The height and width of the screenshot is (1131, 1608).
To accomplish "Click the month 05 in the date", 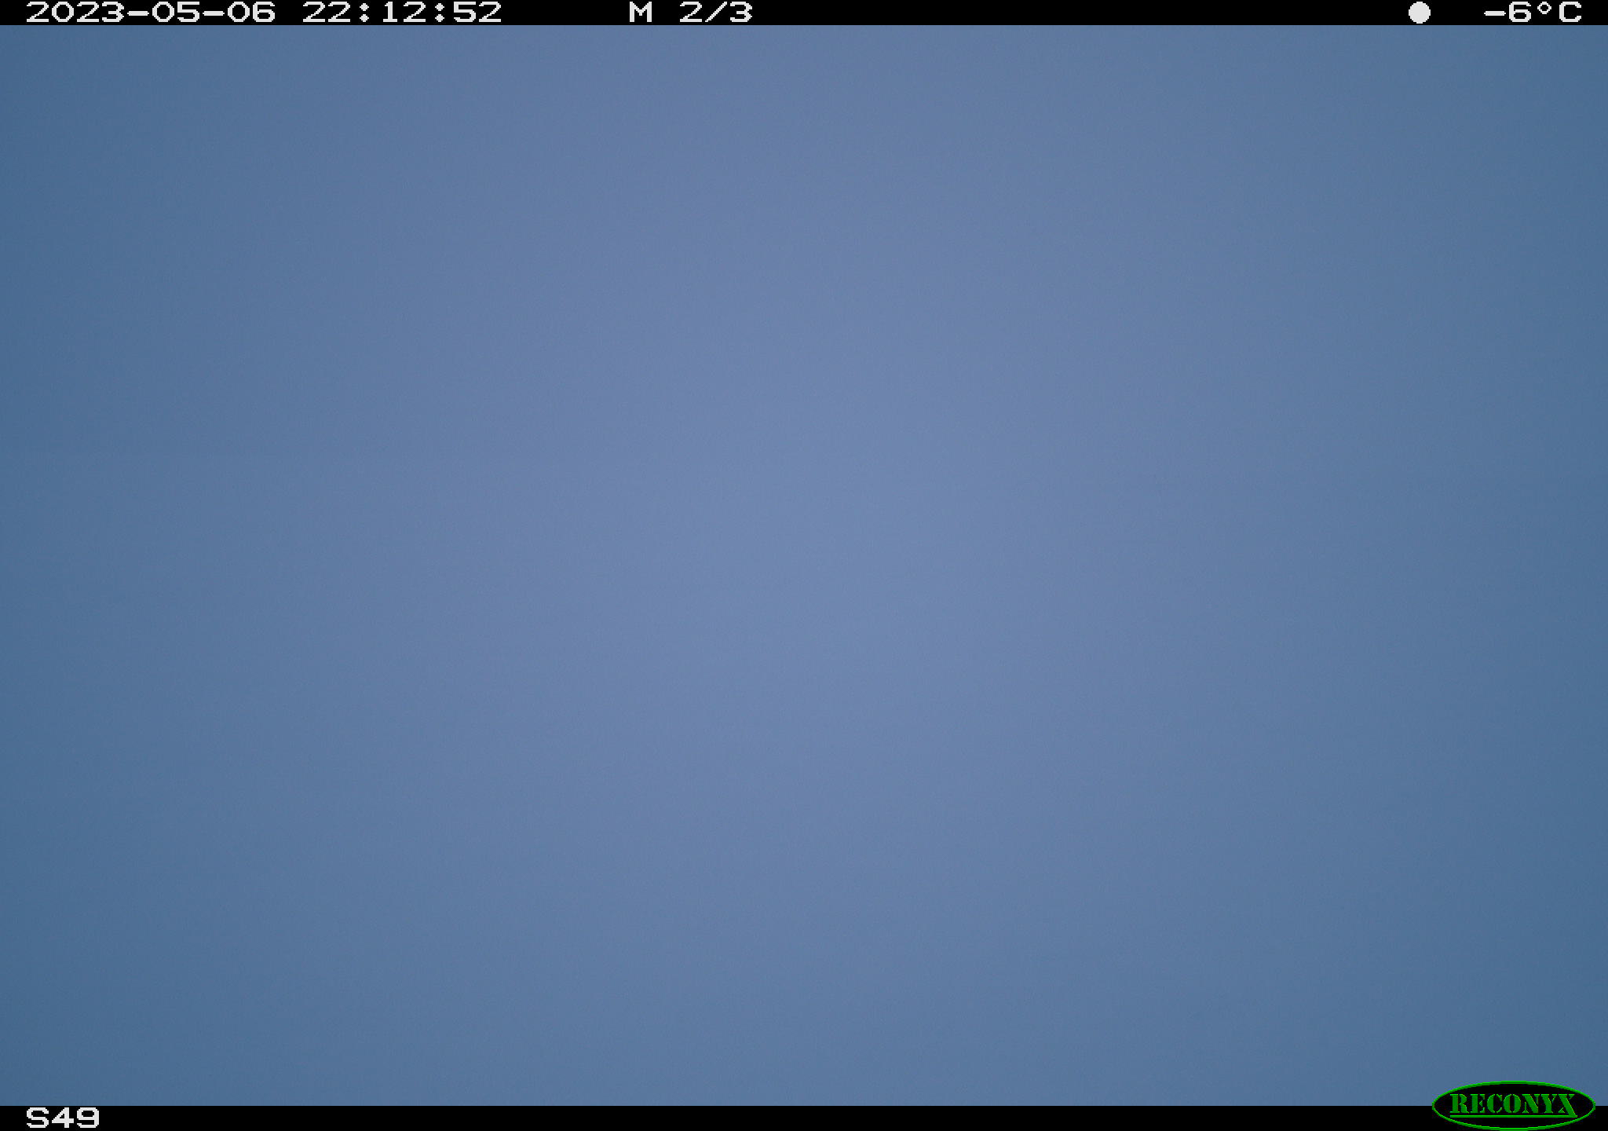I will (x=176, y=13).
